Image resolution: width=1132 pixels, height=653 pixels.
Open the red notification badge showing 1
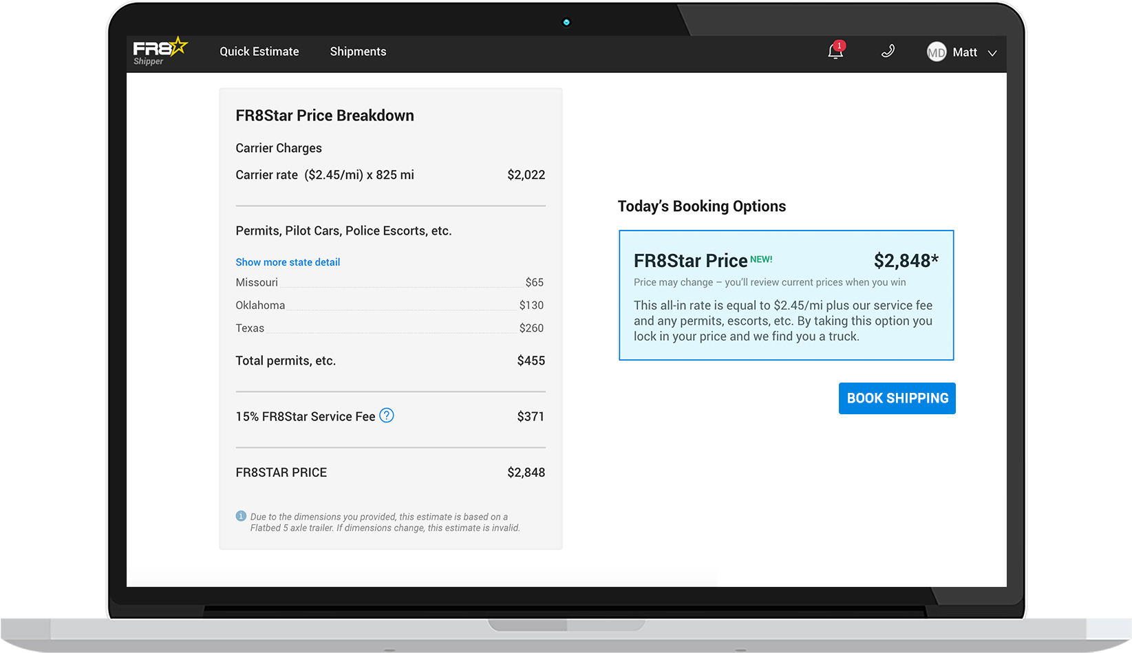[x=839, y=46]
